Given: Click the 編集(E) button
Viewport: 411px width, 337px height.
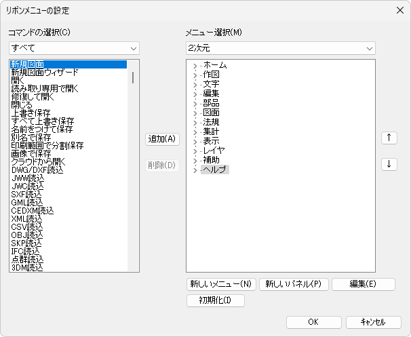Looking at the screenshot, I should click(364, 284).
